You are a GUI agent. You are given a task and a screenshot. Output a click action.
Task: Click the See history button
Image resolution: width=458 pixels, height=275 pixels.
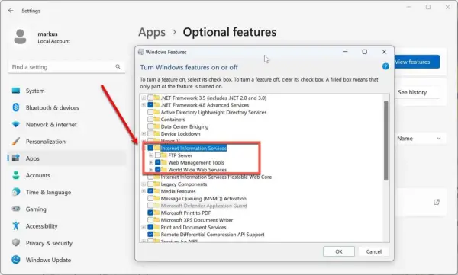click(416, 92)
